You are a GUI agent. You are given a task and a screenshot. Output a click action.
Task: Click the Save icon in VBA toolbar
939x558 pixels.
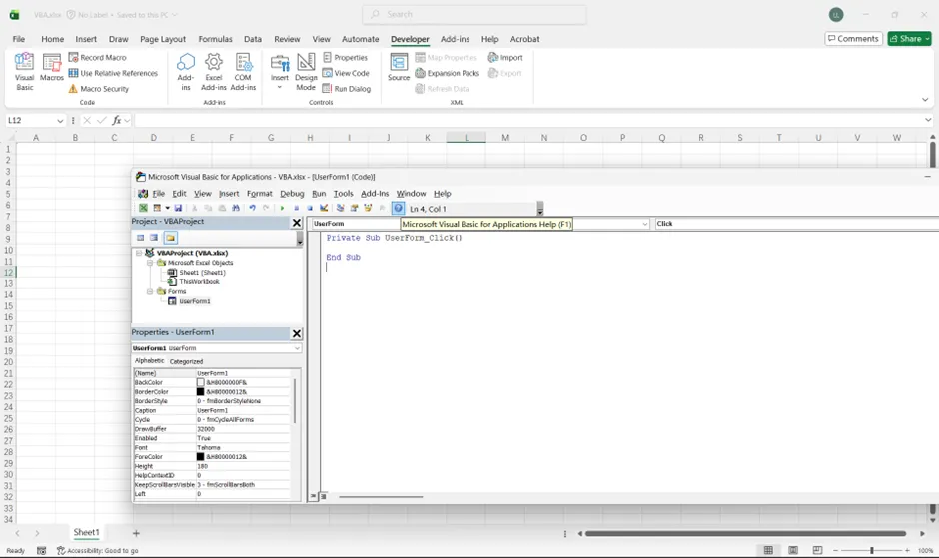click(178, 209)
